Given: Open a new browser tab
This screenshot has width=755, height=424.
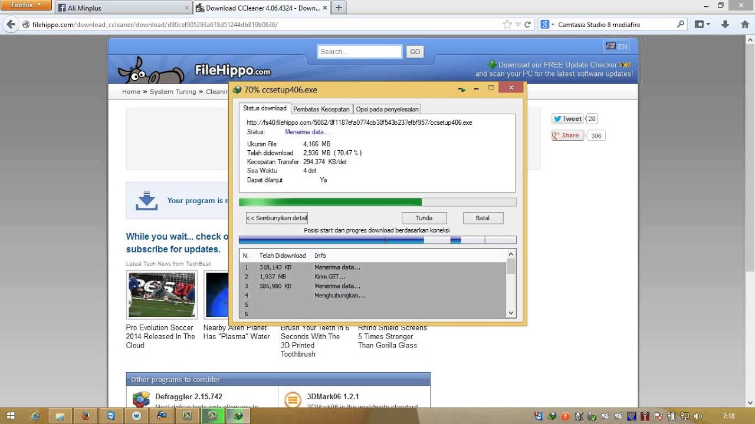Looking at the screenshot, I should (339, 8).
